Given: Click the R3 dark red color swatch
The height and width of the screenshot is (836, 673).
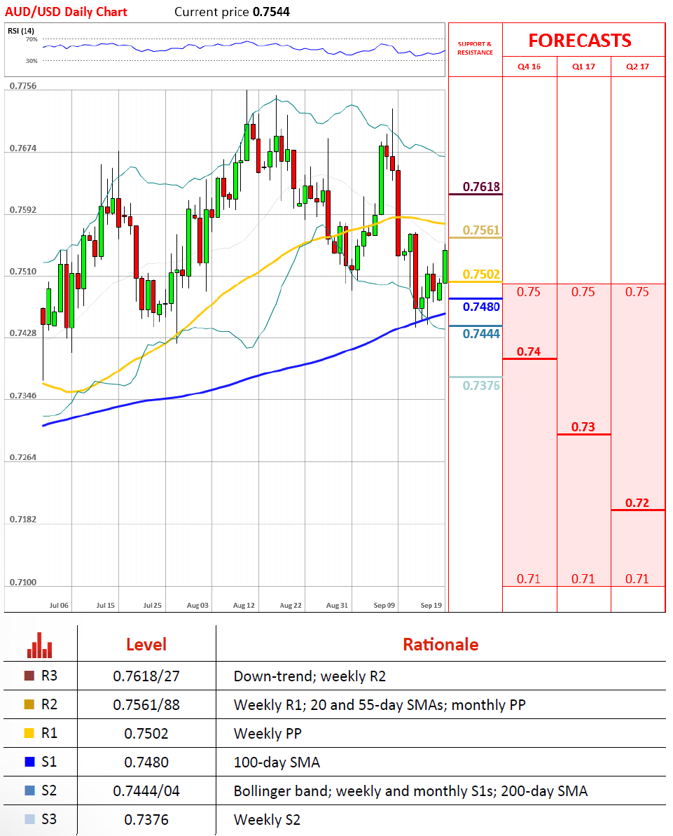Looking at the screenshot, I should coord(29,676).
